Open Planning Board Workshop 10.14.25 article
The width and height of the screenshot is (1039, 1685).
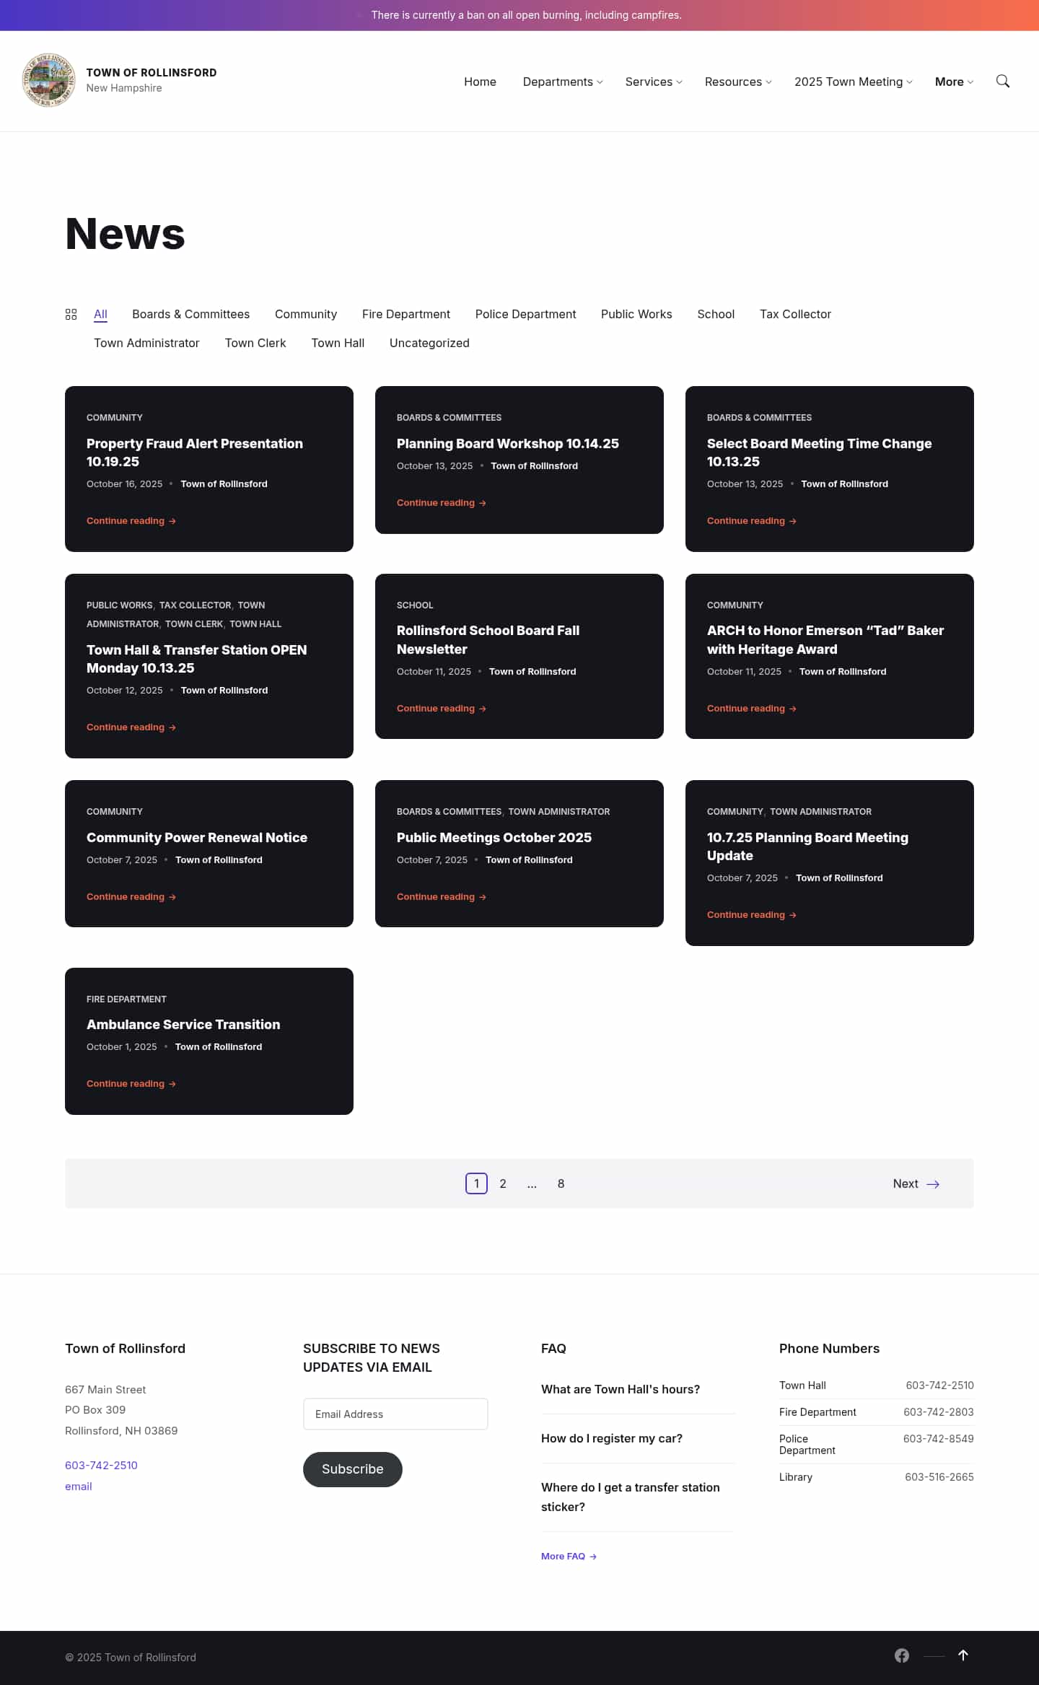(508, 443)
